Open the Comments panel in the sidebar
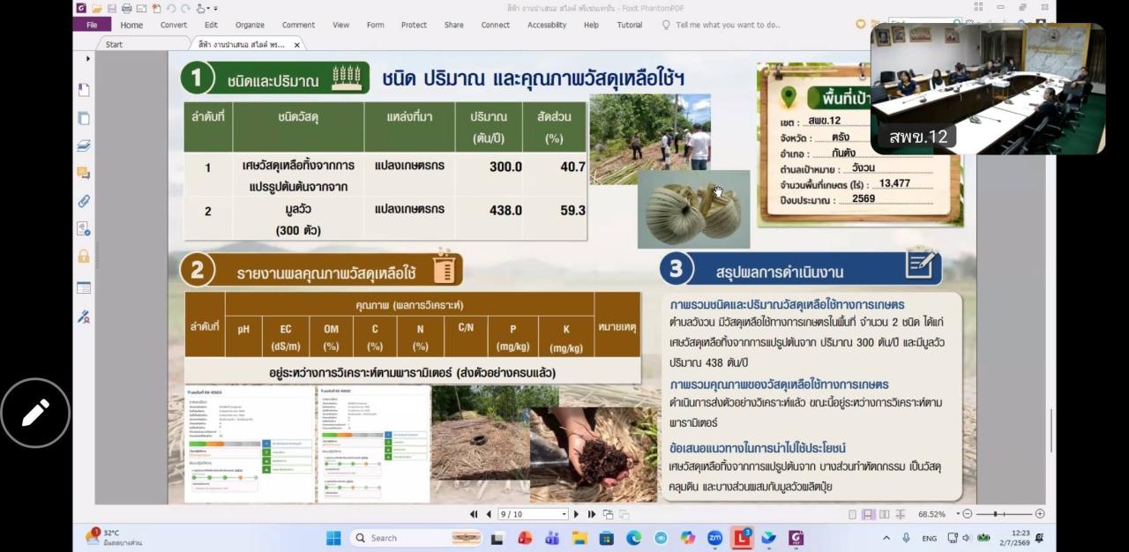Image resolution: width=1129 pixels, height=552 pixels. pos(84,174)
